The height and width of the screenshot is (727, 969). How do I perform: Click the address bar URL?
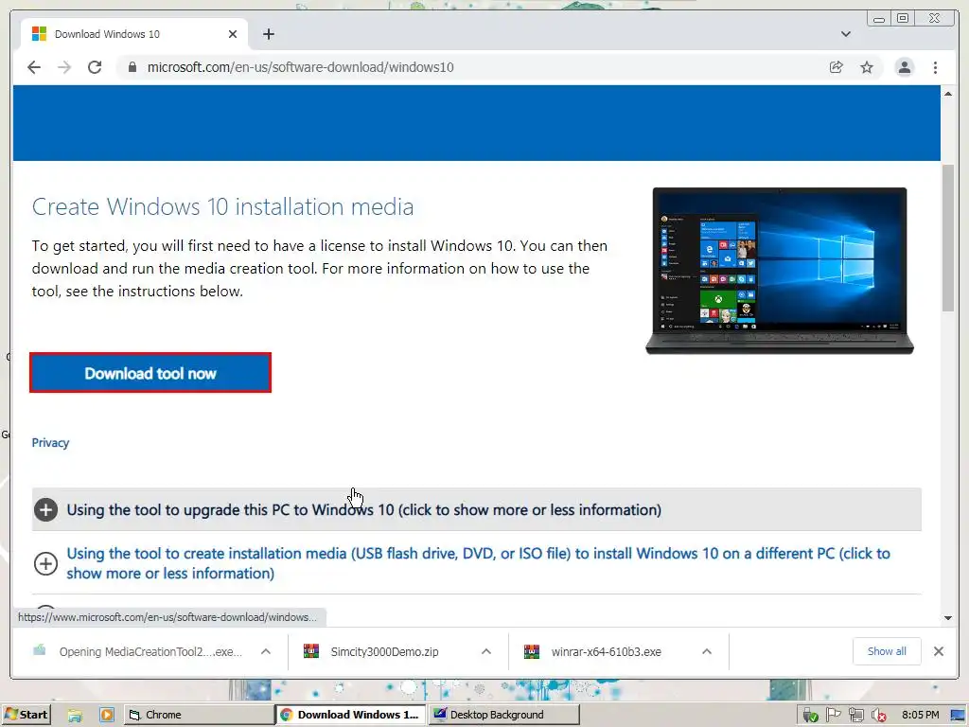pyautogui.click(x=300, y=67)
